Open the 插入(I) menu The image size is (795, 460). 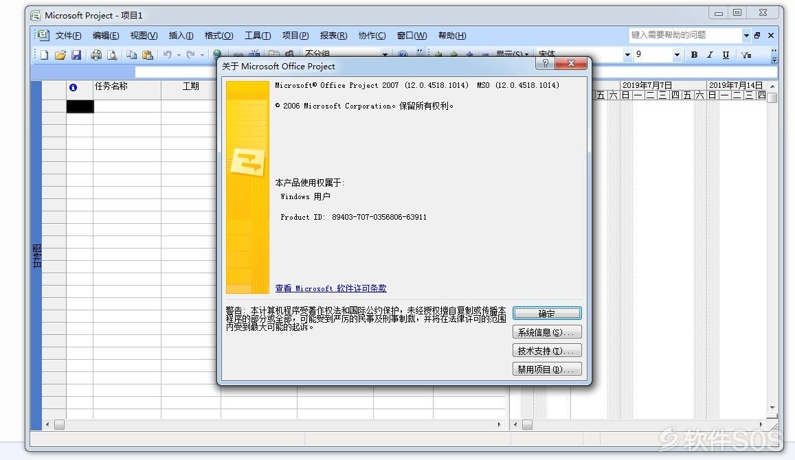pyautogui.click(x=181, y=36)
